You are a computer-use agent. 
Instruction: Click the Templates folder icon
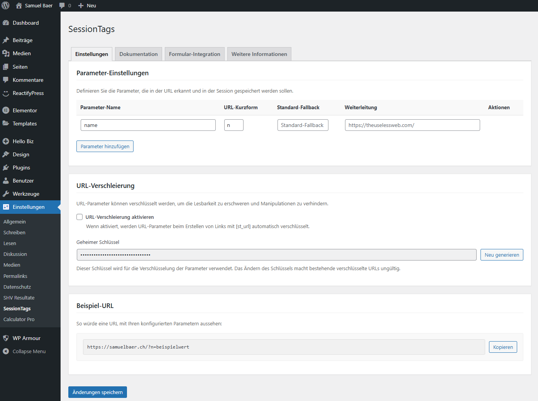click(6, 124)
